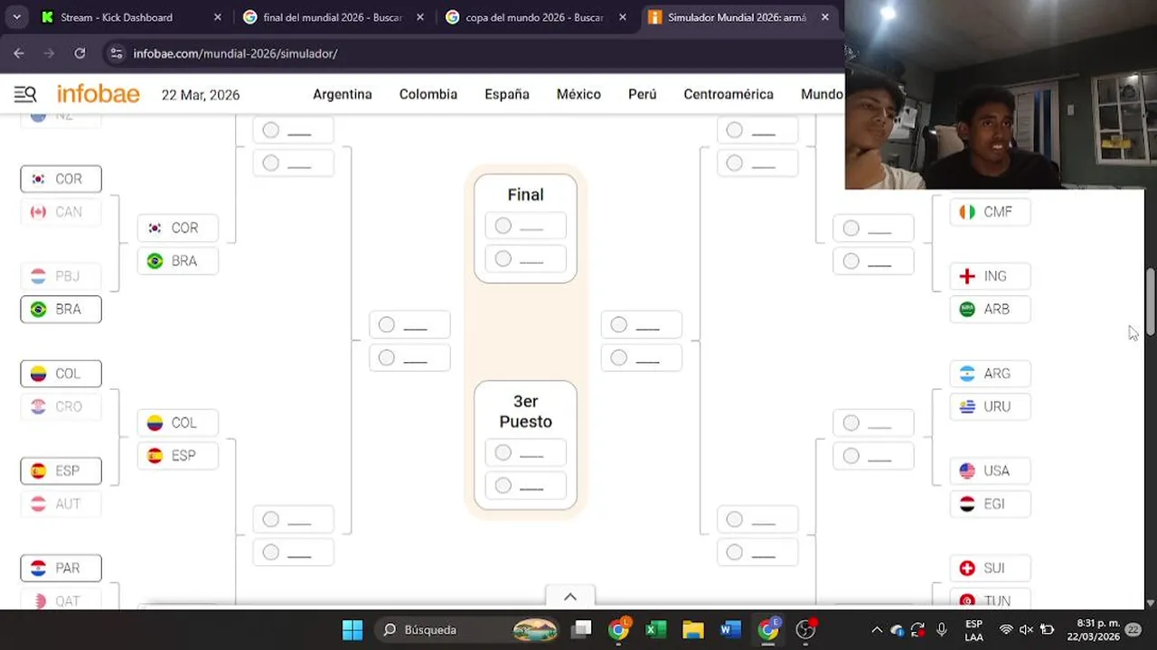Select ESP in the quarter-final slot

[178, 455]
